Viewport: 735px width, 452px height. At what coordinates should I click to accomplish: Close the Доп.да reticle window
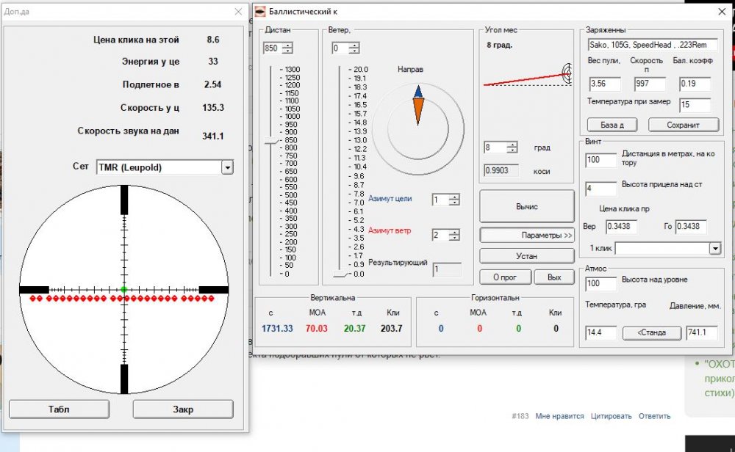click(237, 12)
